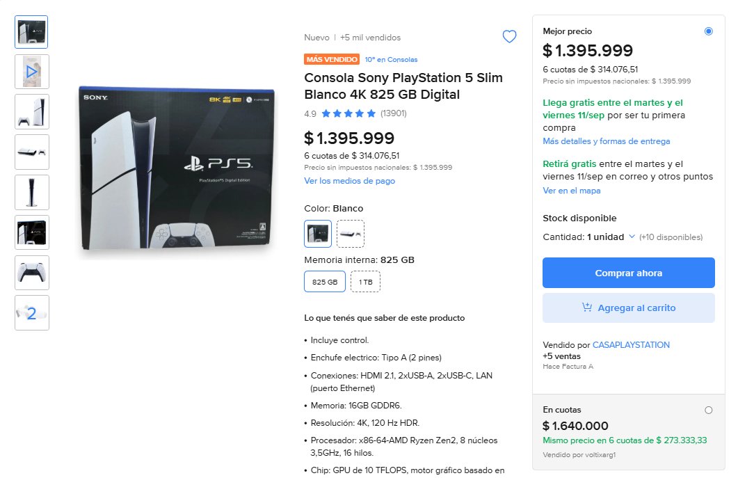738x478 pixels.
Task: Select the En cuotas radio option
Action: [x=708, y=411]
